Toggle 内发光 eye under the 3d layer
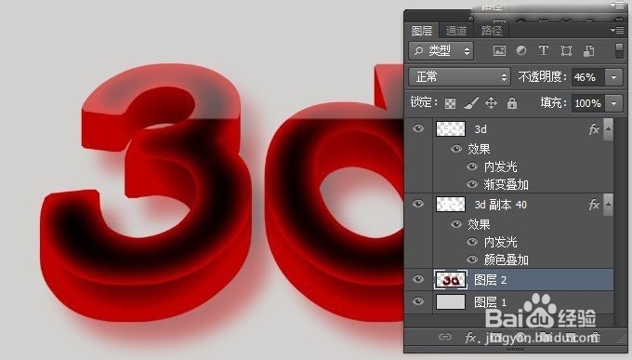Viewport: 632px width, 360px height. click(x=472, y=167)
